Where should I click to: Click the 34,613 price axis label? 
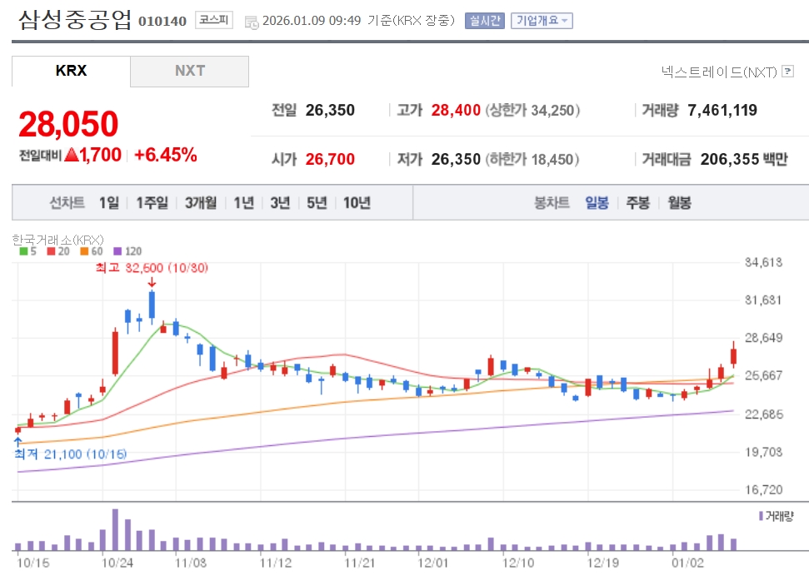pos(764,262)
